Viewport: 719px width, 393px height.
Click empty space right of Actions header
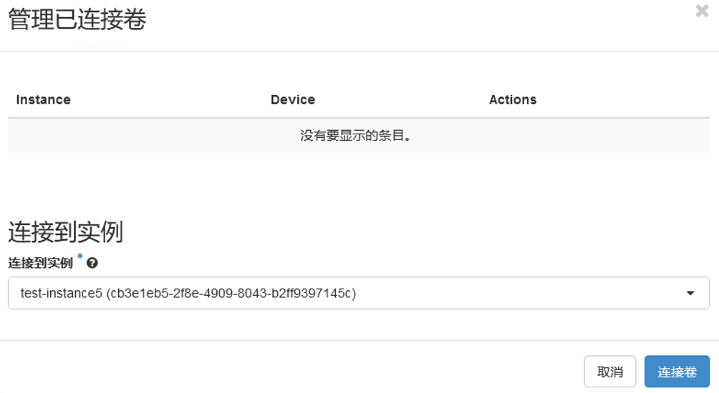point(624,100)
